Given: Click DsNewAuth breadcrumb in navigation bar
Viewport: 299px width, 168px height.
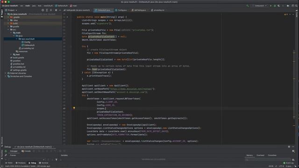Looking at the screenshot, I should [61, 6].
